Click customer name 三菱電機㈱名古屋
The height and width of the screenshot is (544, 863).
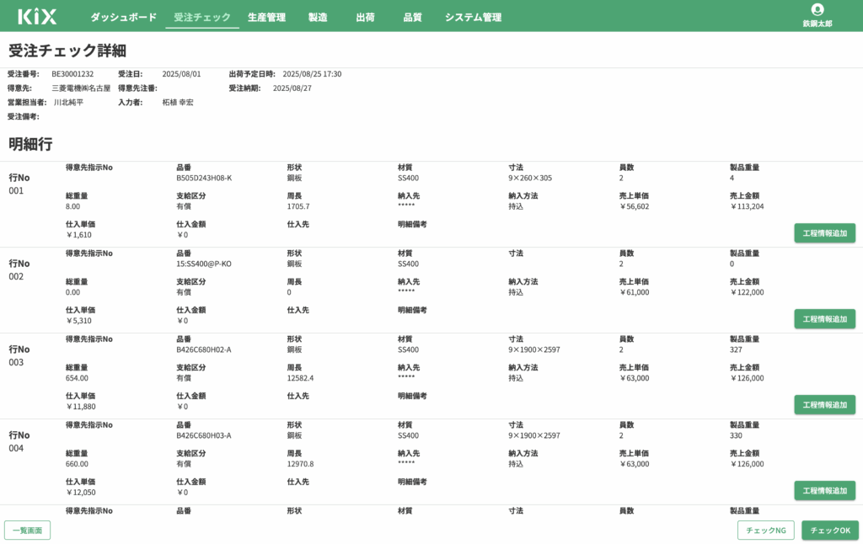click(81, 88)
